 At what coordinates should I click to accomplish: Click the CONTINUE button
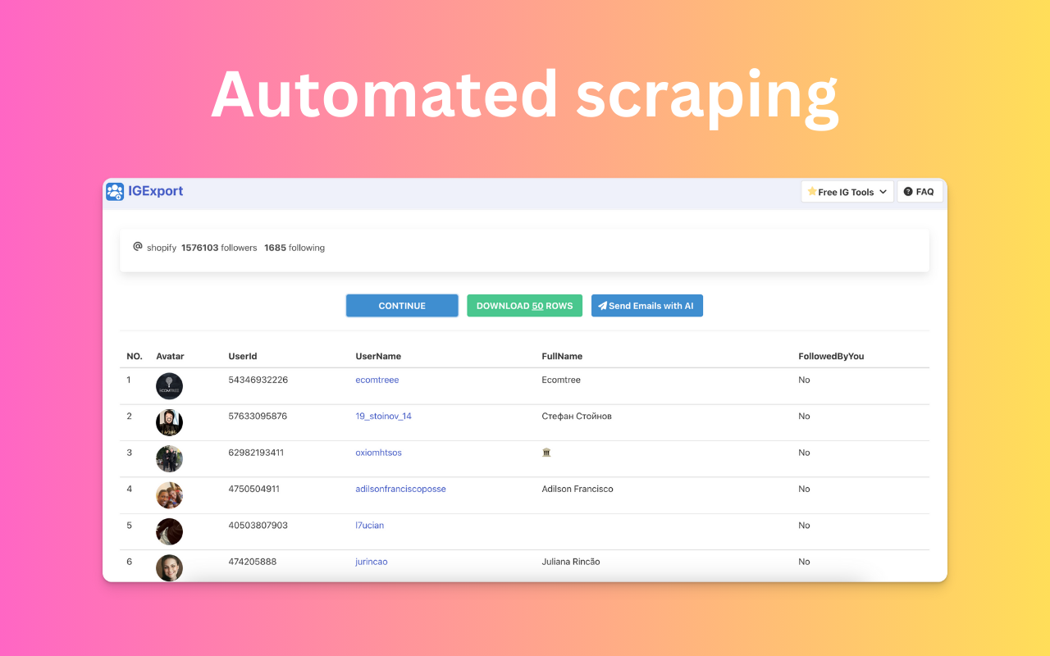(x=402, y=306)
